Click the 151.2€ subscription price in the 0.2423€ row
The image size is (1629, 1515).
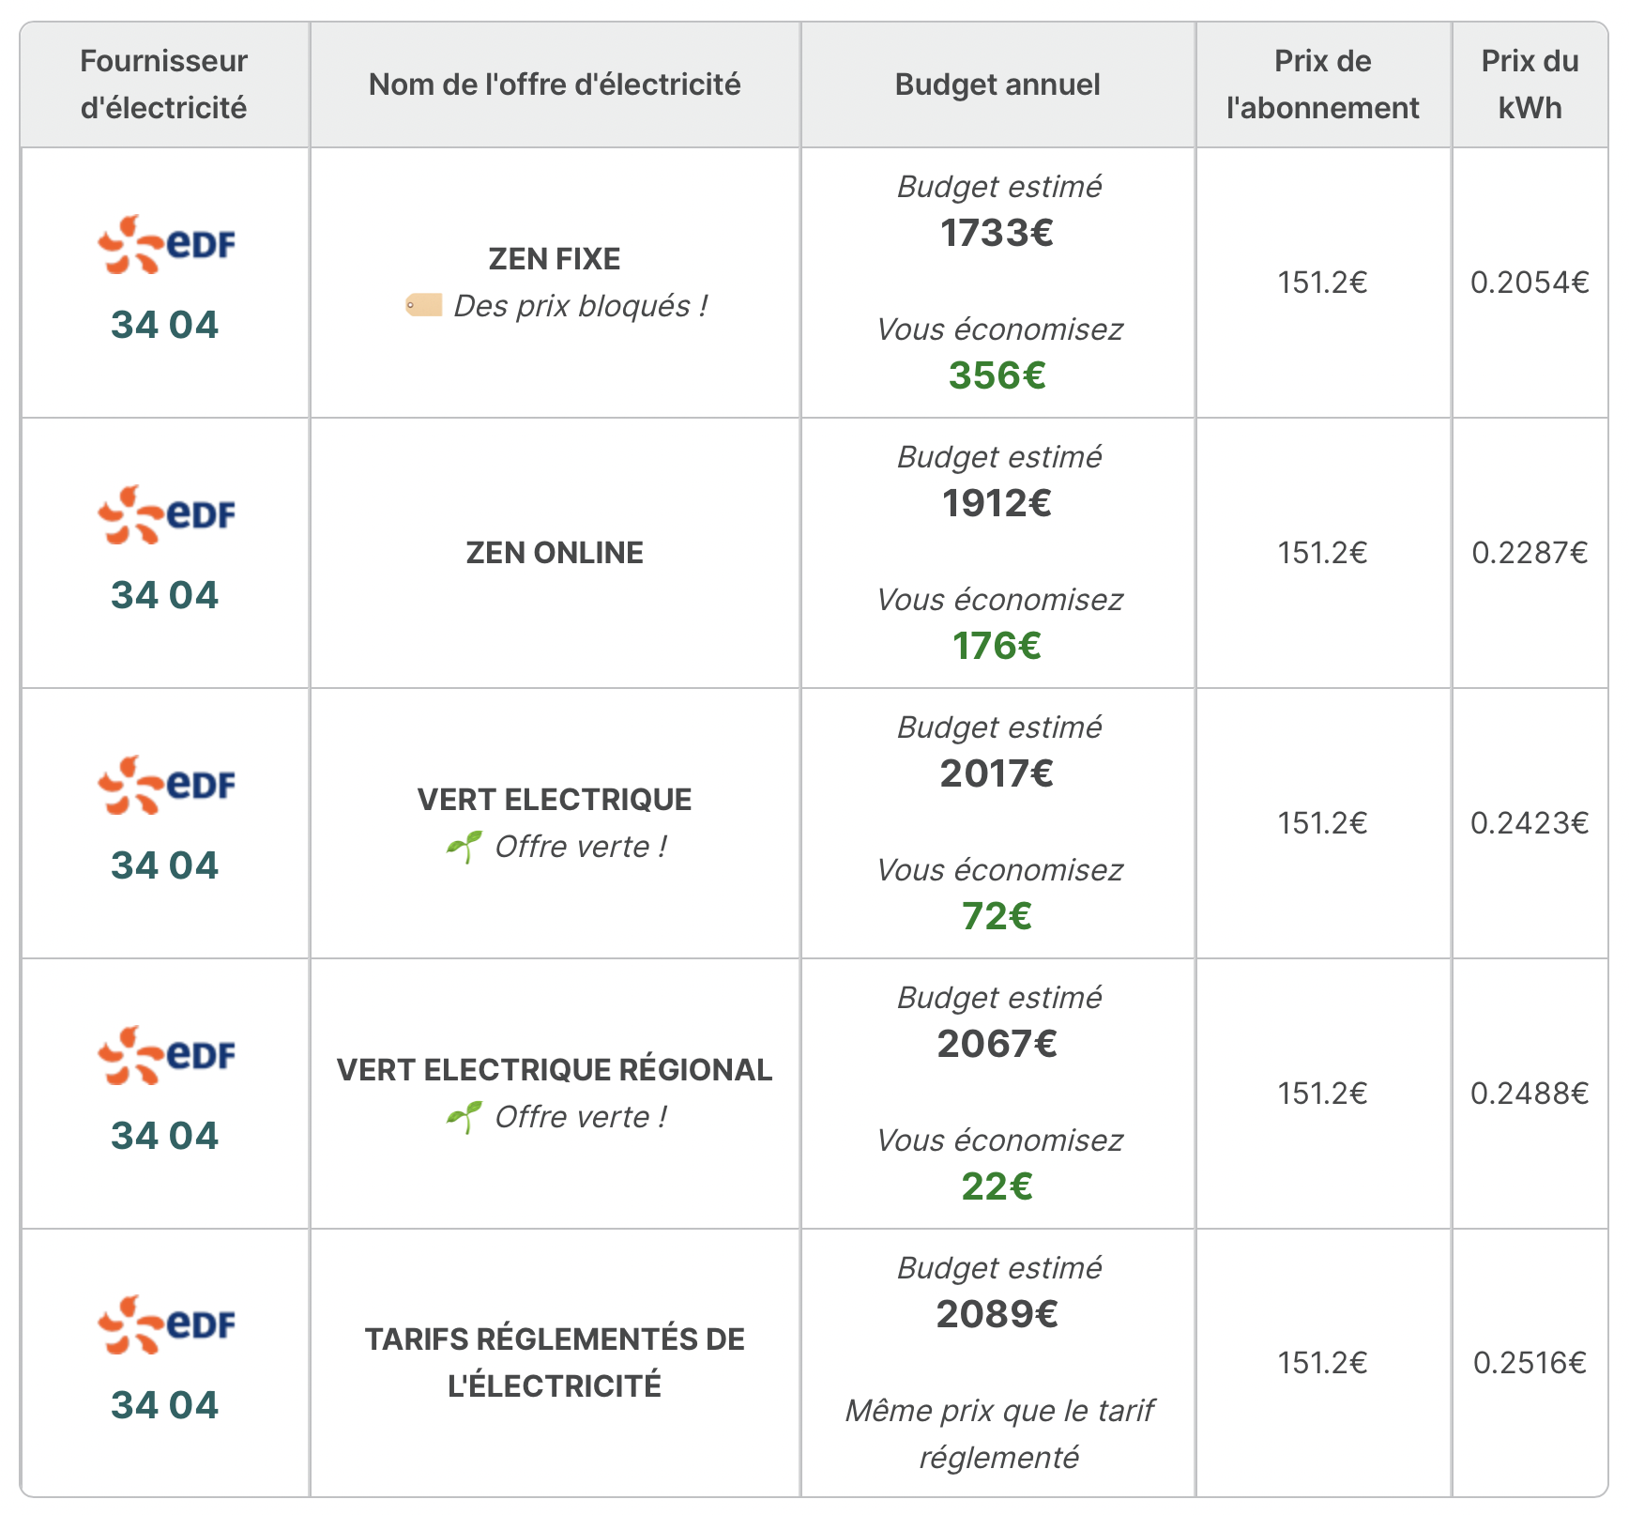(1323, 823)
